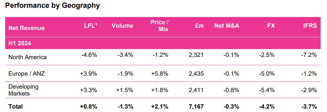
Task: Click the Developing Markets row label
Action: 23,90
